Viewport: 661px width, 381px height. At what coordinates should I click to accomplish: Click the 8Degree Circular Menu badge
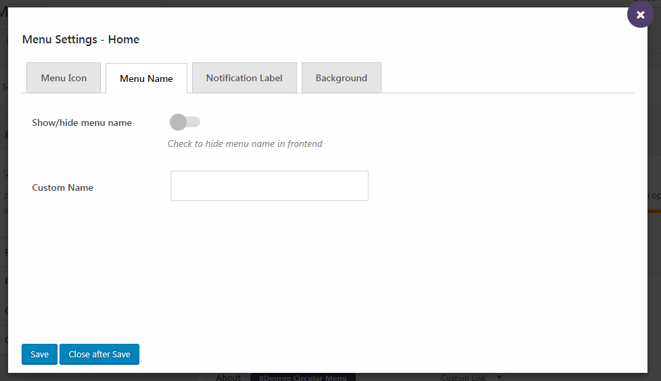[302, 378]
